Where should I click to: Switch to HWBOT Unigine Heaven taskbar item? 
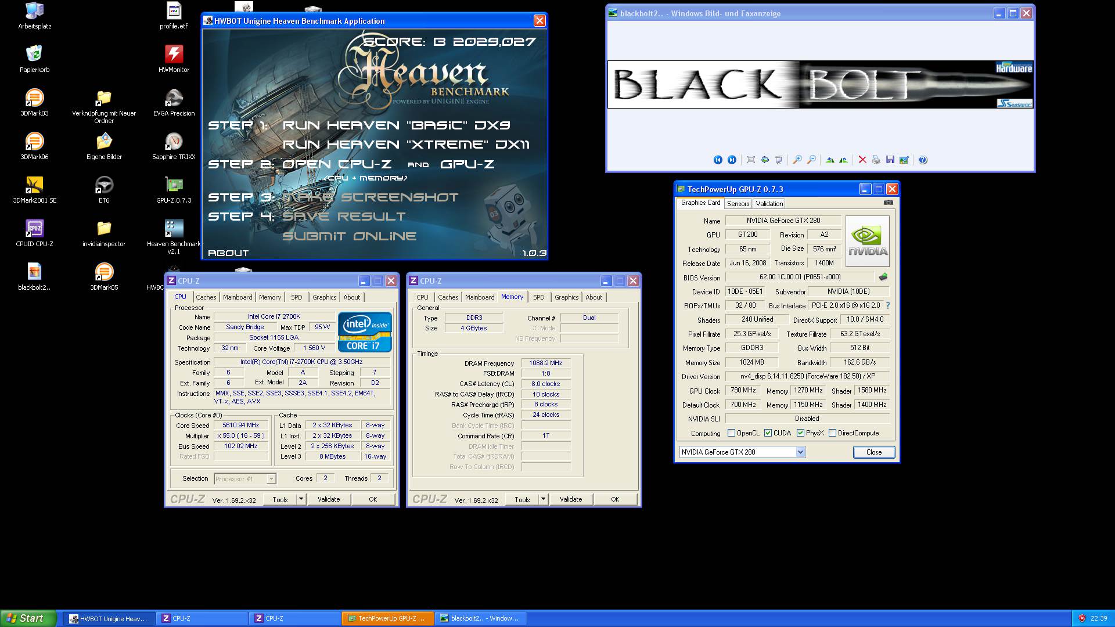109,618
